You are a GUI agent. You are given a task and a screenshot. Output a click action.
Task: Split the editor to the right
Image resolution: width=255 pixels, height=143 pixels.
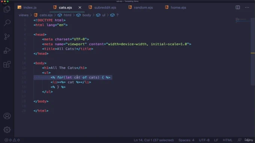pos(238,7)
